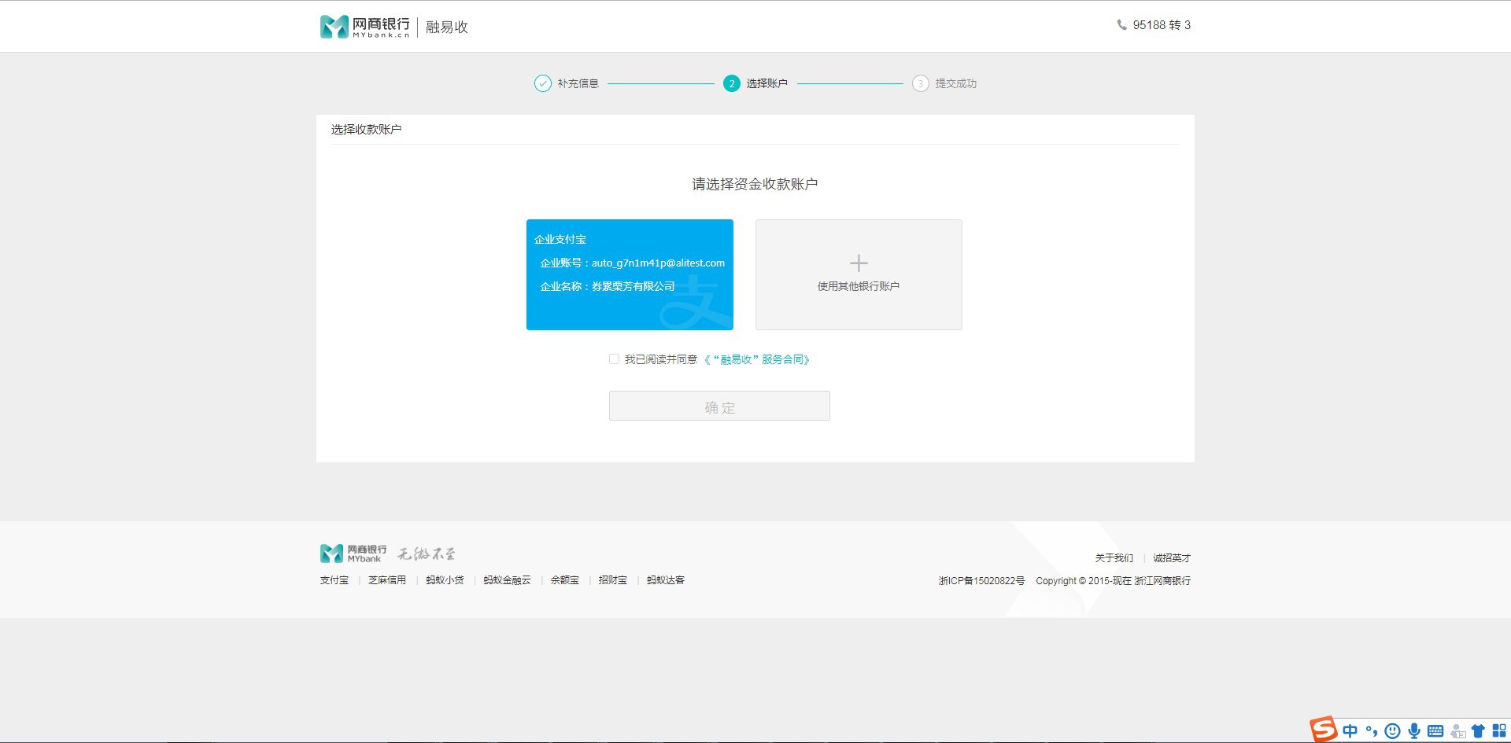Click the 浙ICP备15020822号 text
The image size is (1511, 743).
981,581
